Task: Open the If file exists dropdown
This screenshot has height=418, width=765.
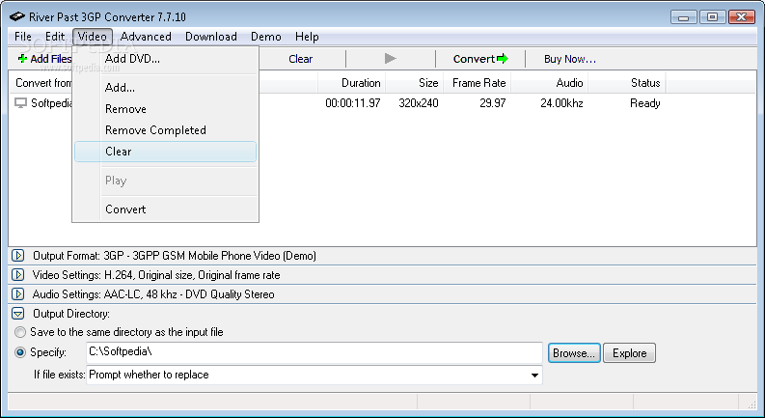Action: pos(534,375)
